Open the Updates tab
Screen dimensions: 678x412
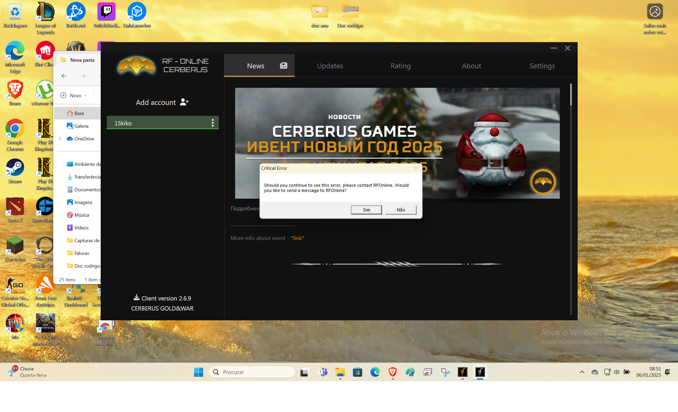coord(330,65)
